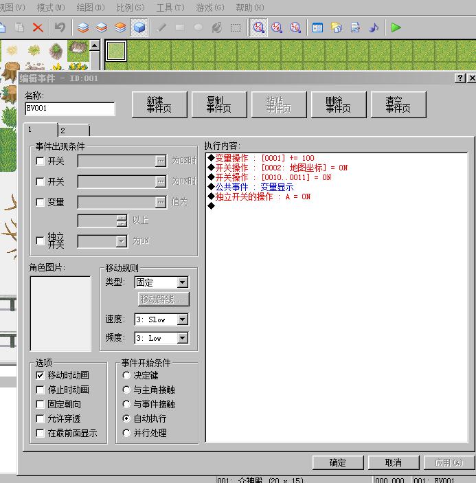The image size is (476, 483).
Task: Enable the 停止时动画 option
Action: coord(40,390)
